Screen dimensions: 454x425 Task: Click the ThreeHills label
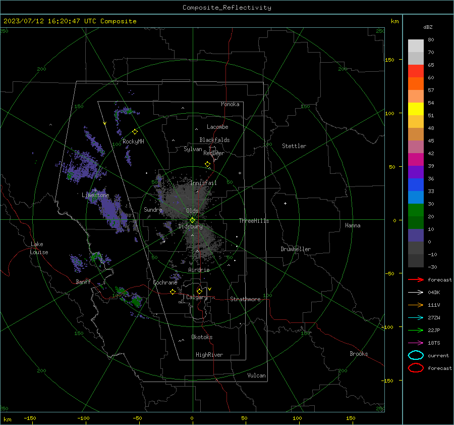tap(254, 221)
